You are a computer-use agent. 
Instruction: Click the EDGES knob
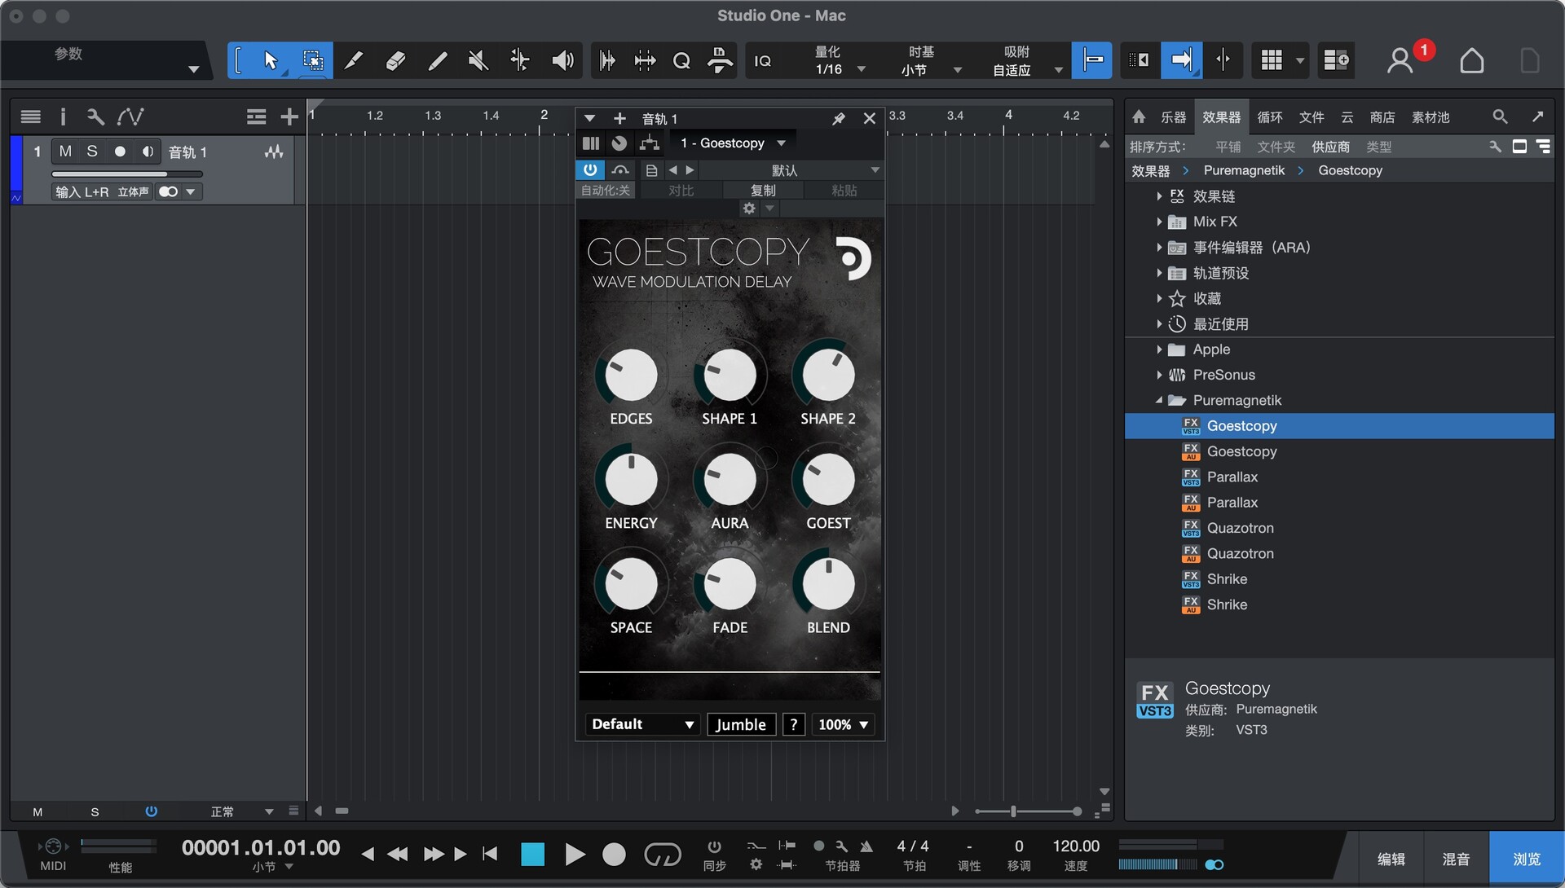[631, 375]
